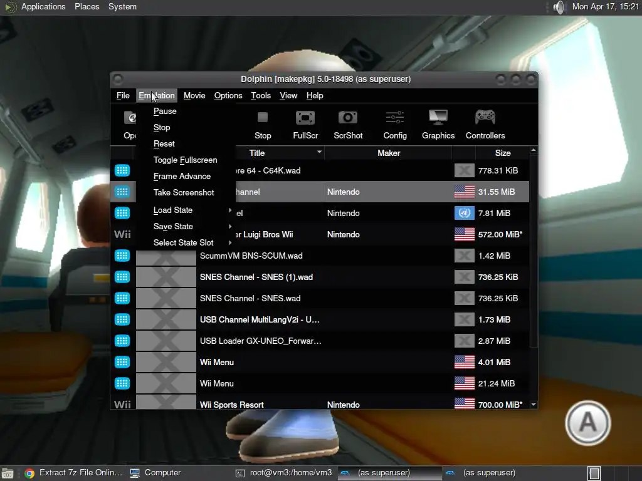Open the Applications menu in top panel
The image size is (642, 481).
tap(43, 7)
